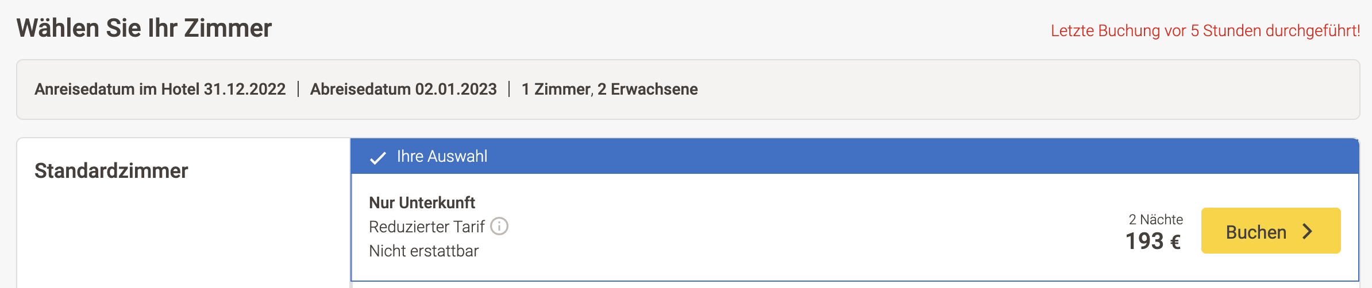This screenshot has width=1372, height=288.
Task: Select the Anreisedatum im Hotel 31.12.2022 field
Action: pos(160,89)
